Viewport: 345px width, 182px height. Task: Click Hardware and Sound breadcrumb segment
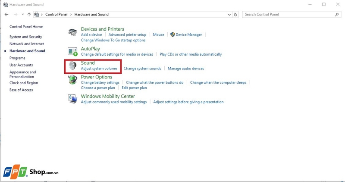pyautogui.click(x=91, y=14)
